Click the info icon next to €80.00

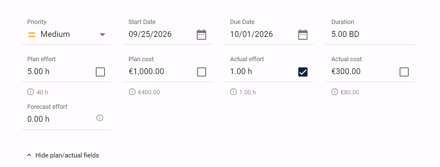335,92
